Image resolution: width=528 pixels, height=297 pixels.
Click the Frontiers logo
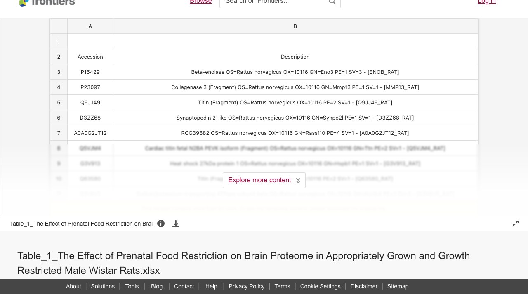47,2
